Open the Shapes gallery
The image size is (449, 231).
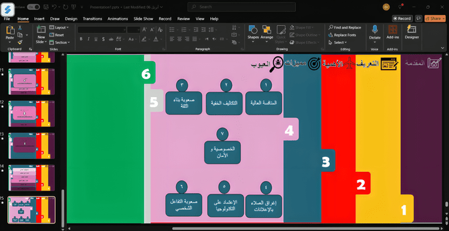click(x=253, y=34)
